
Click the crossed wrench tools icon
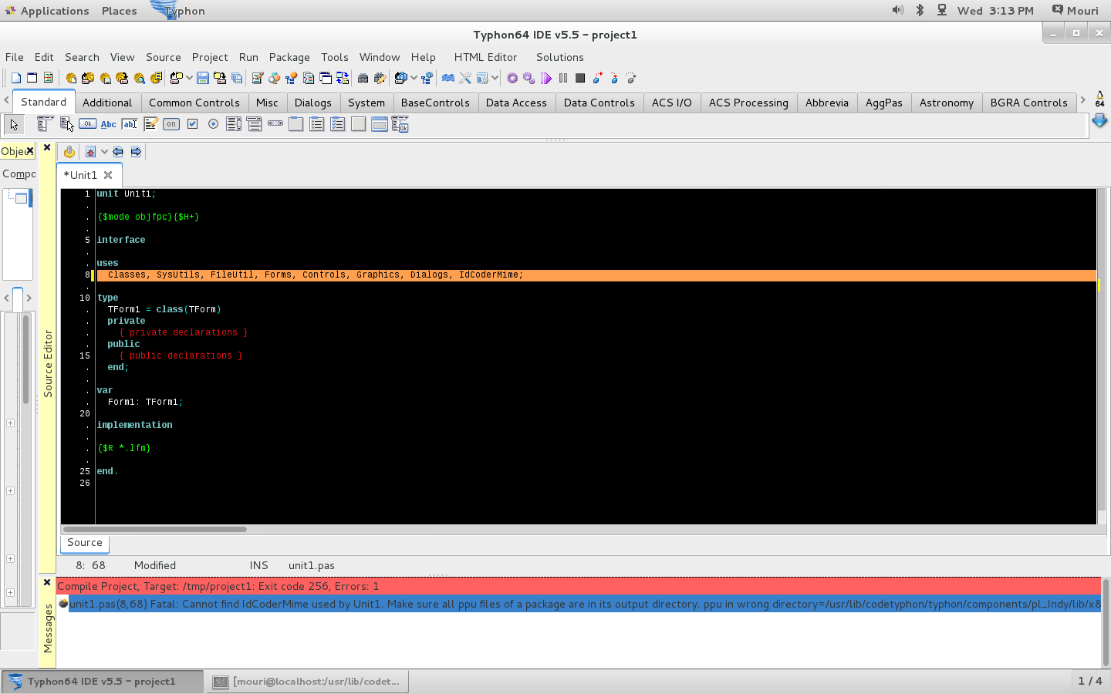465,78
